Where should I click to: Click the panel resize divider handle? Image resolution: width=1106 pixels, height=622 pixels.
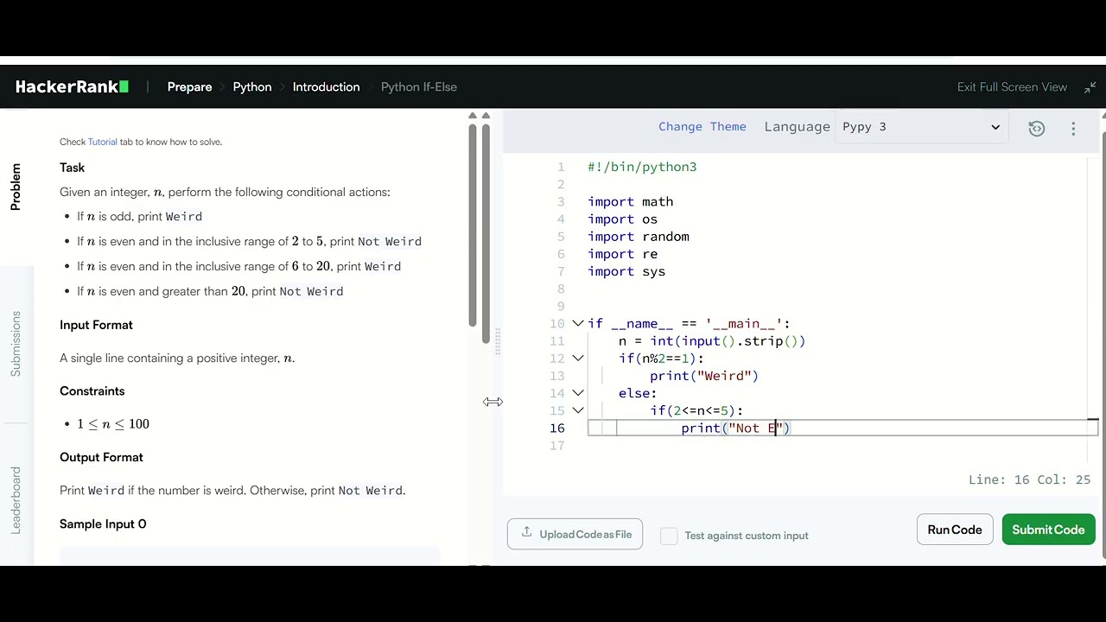point(498,342)
